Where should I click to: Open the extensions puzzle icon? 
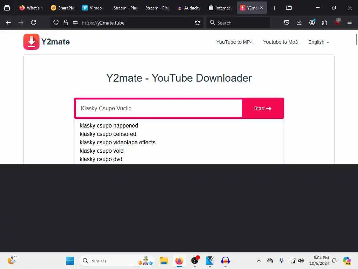point(324,23)
